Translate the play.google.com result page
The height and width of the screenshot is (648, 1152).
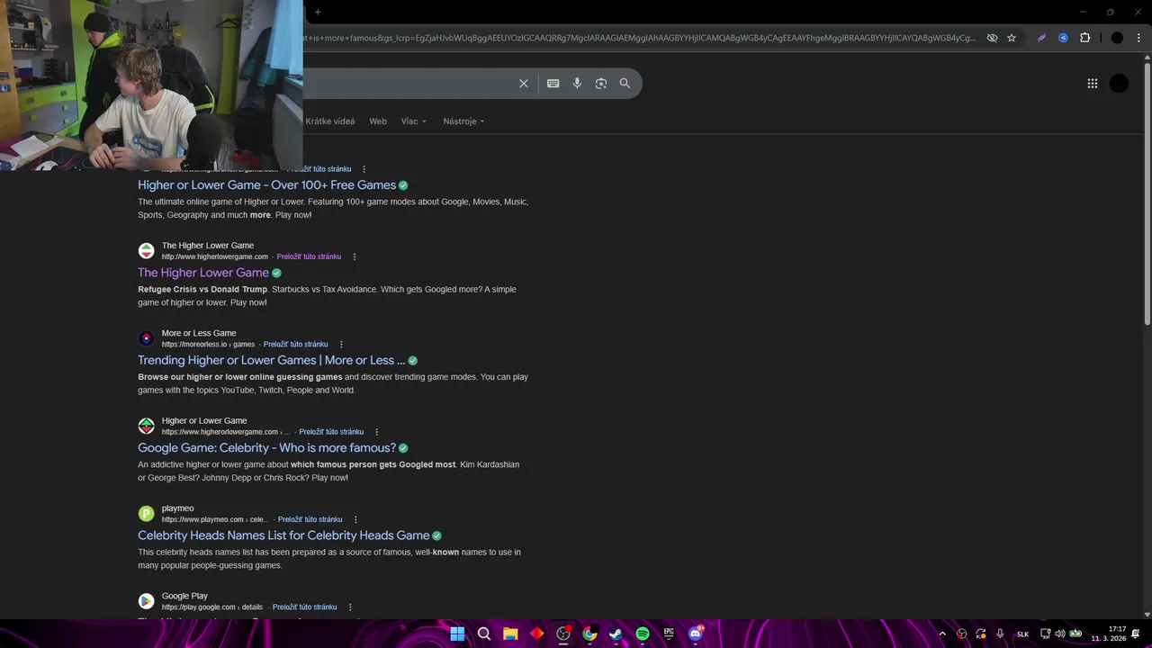(x=304, y=607)
